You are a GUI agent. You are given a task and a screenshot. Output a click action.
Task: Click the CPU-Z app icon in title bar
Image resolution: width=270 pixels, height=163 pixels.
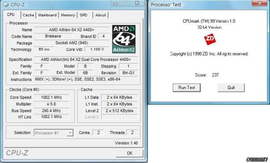coord(6,5)
